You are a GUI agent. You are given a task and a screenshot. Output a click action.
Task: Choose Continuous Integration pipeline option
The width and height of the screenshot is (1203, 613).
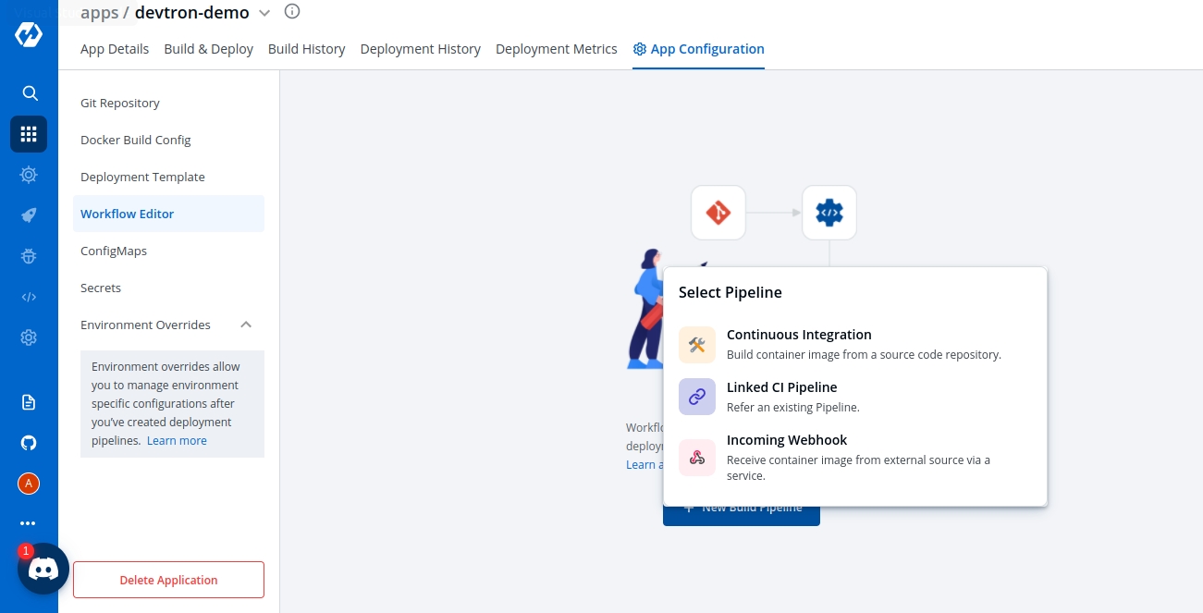click(x=855, y=345)
